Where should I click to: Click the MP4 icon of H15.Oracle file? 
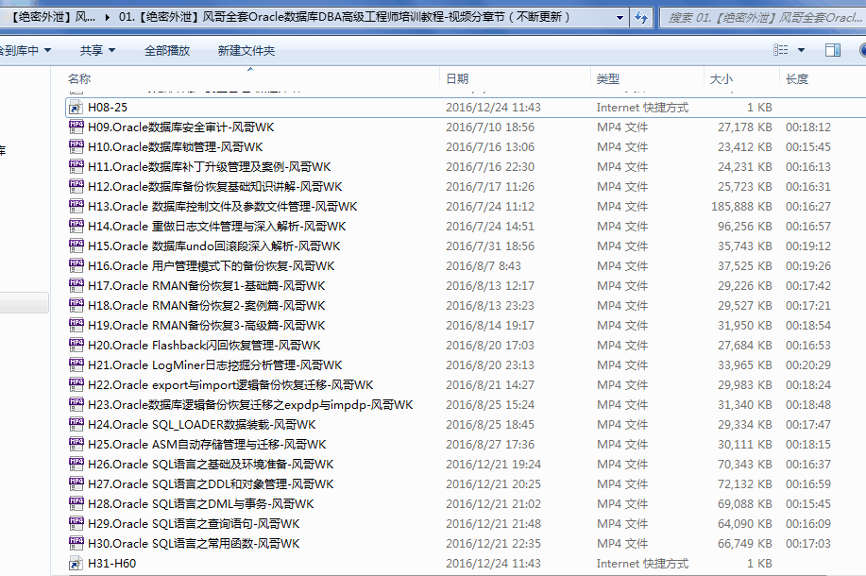tap(76, 246)
